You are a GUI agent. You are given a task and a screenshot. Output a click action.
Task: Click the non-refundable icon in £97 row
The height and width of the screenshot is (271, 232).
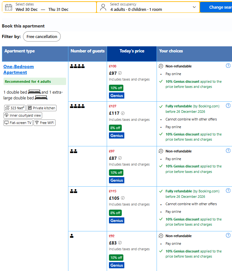click(x=161, y=66)
